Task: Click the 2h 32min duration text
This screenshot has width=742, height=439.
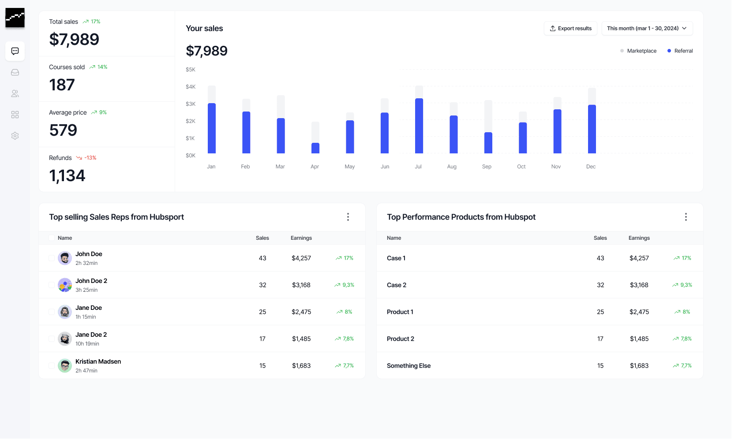Action: coord(86,263)
